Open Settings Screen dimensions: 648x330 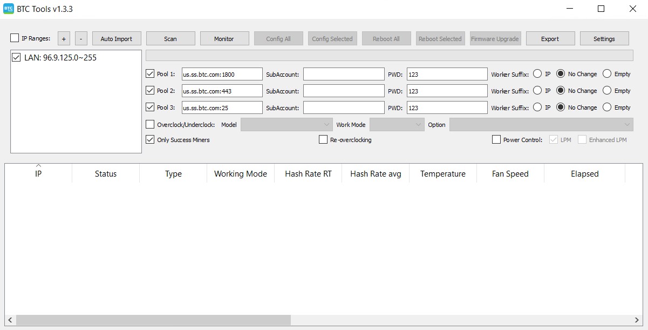click(604, 38)
